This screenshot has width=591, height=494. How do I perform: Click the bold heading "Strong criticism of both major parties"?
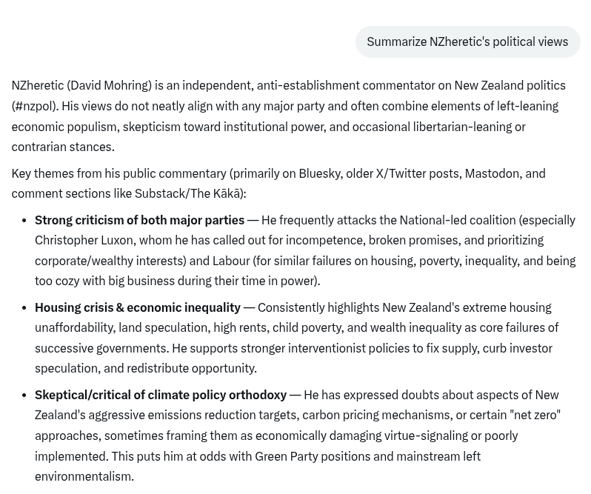(x=139, y=220)
